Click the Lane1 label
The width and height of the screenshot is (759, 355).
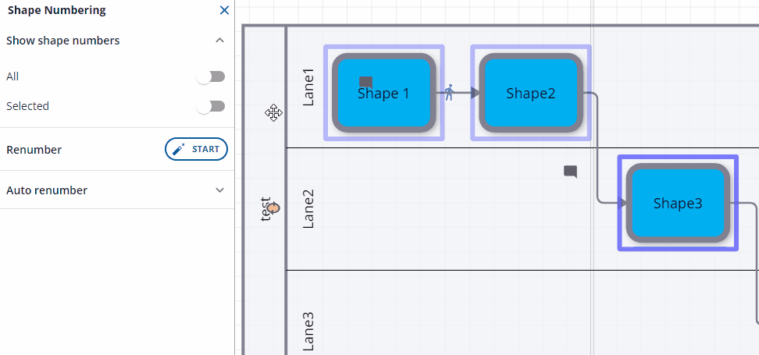308,87
